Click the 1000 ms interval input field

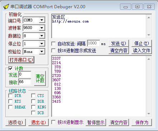pos(94,43)
